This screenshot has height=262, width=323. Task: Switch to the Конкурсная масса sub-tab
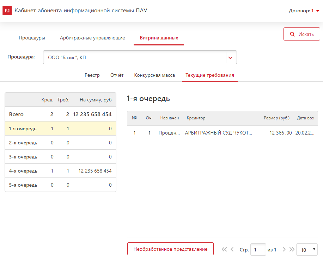click(154, 75)
